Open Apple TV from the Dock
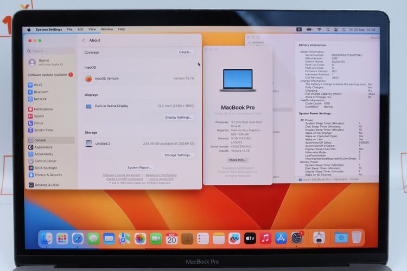This screenshot has width=407, height=271. 250,238
